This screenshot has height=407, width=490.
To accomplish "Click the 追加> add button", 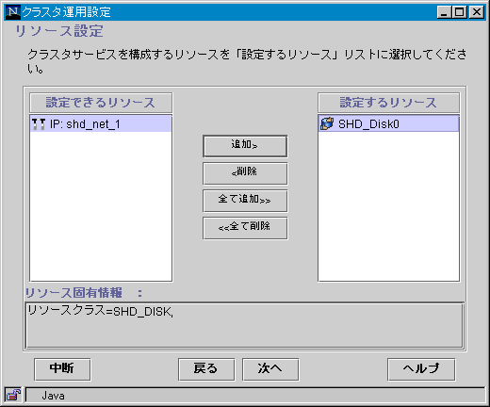I will [x=245, y=146].
